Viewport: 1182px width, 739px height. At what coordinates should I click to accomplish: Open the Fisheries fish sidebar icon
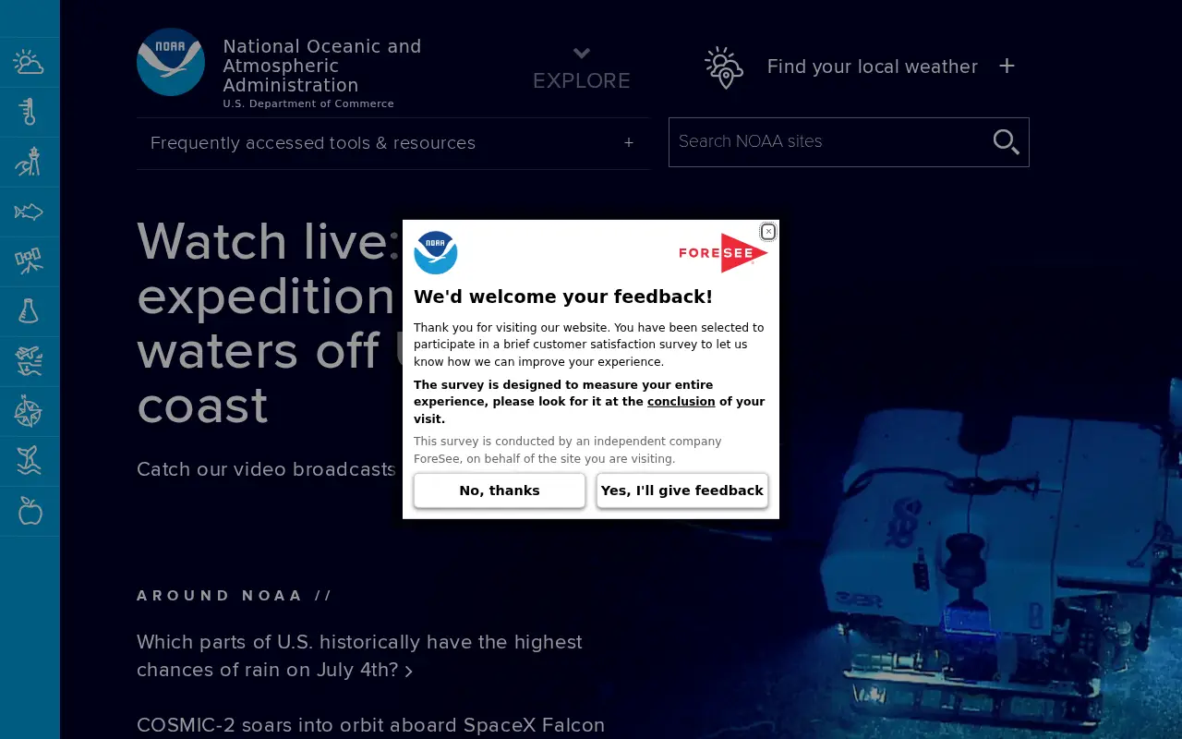(x=29, y=212)
